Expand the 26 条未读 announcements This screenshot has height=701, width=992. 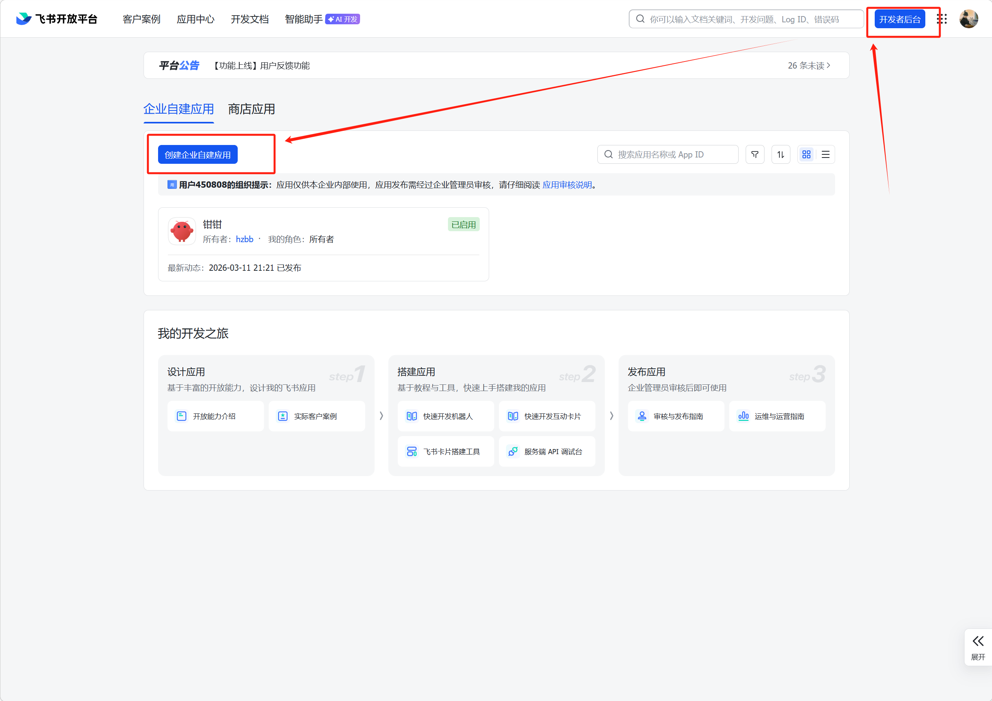pyautogui.click(x=808, y=65)
